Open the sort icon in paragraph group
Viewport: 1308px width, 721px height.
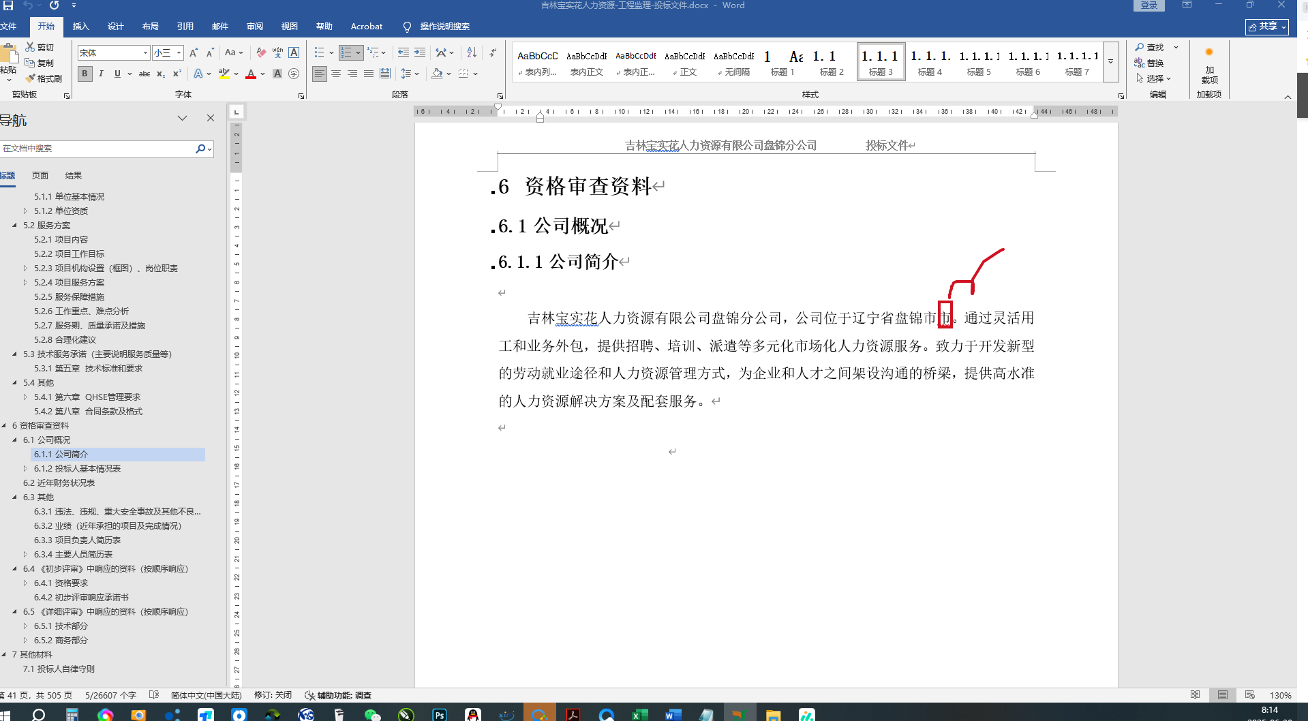pyautogui.click(x=472, y=52)
